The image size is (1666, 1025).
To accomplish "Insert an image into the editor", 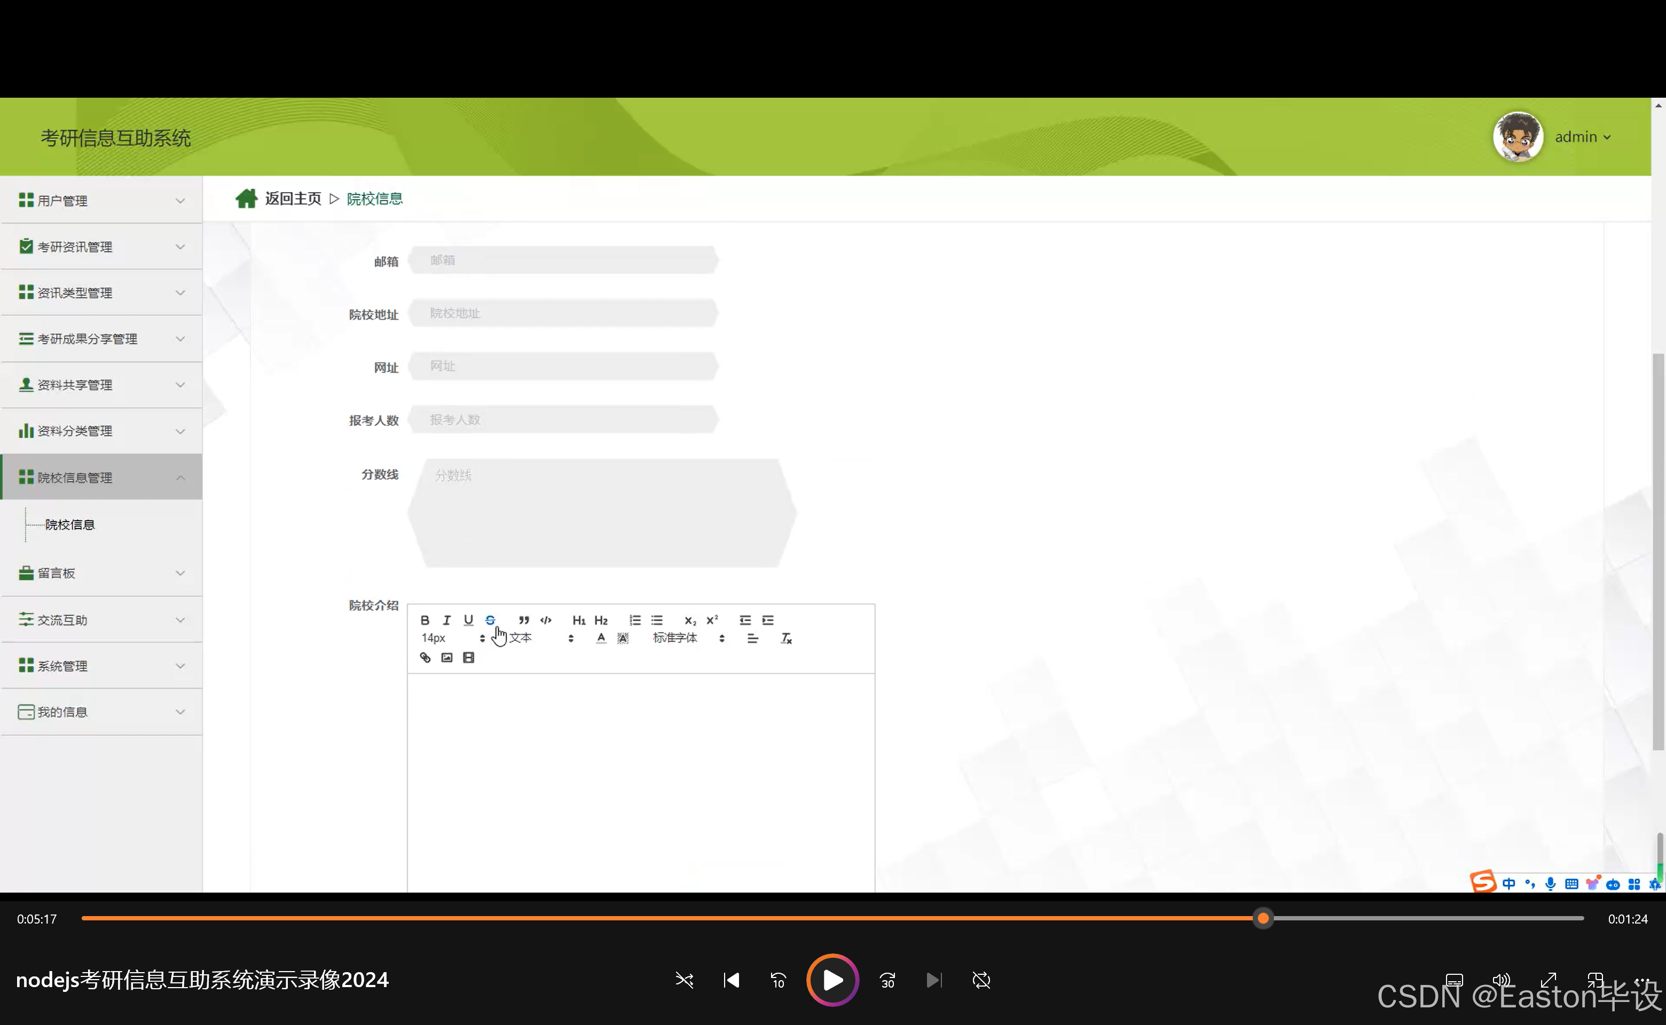I will pyautogui.click(x=447, y=658).
